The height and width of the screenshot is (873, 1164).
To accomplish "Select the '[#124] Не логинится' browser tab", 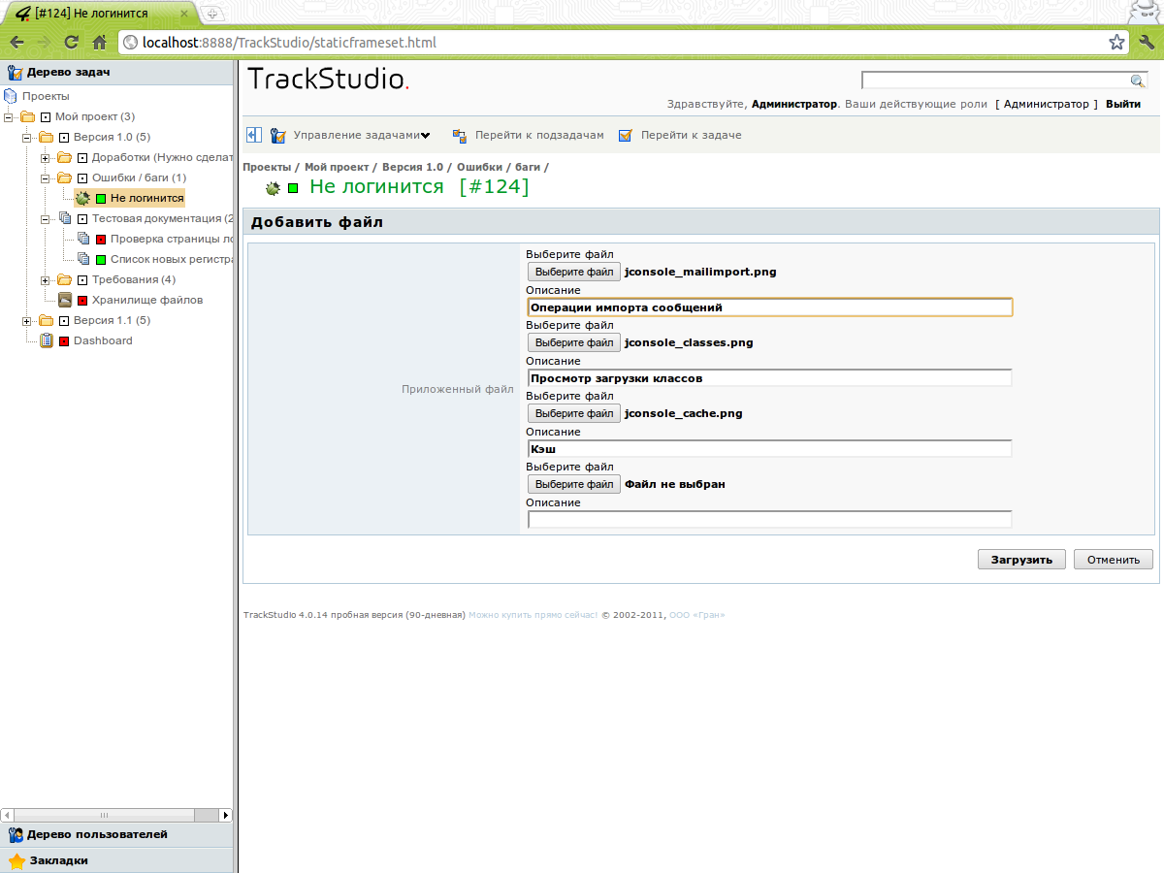I will point(100,13).
